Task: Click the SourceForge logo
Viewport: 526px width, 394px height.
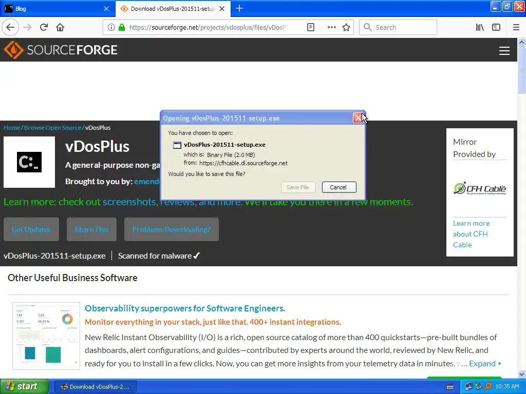Action: (x=61, y=50)
